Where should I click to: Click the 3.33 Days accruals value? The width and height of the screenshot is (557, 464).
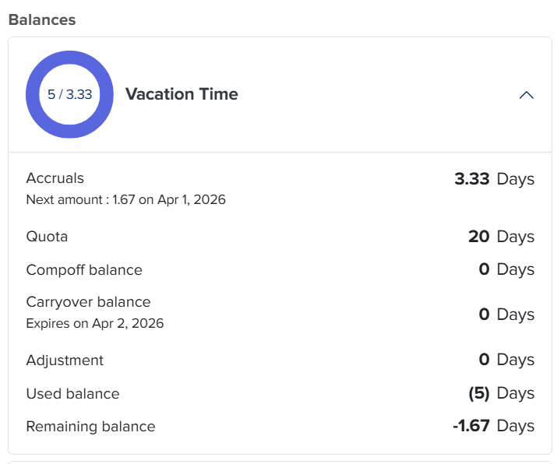click(x=494, y=179)
